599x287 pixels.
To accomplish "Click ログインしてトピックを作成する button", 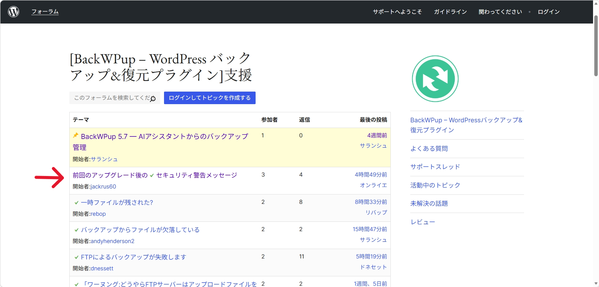I will (x=210, y=98).
